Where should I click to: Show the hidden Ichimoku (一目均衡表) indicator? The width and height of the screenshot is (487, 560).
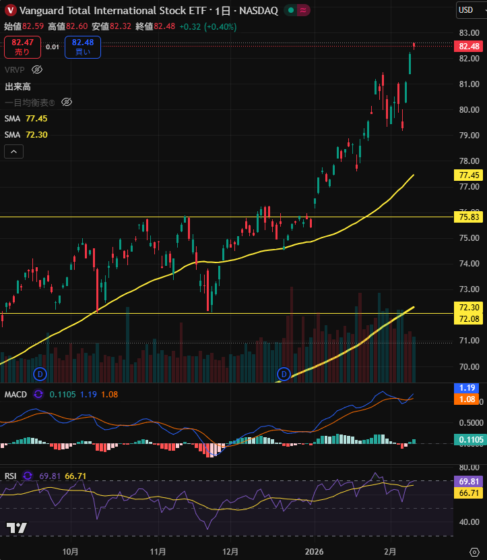(66, 102)
